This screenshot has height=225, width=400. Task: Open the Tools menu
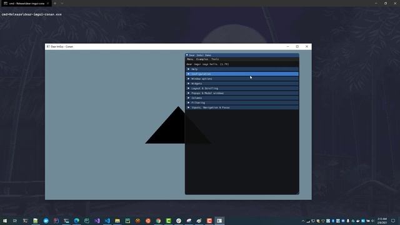[x=215, y=59]
